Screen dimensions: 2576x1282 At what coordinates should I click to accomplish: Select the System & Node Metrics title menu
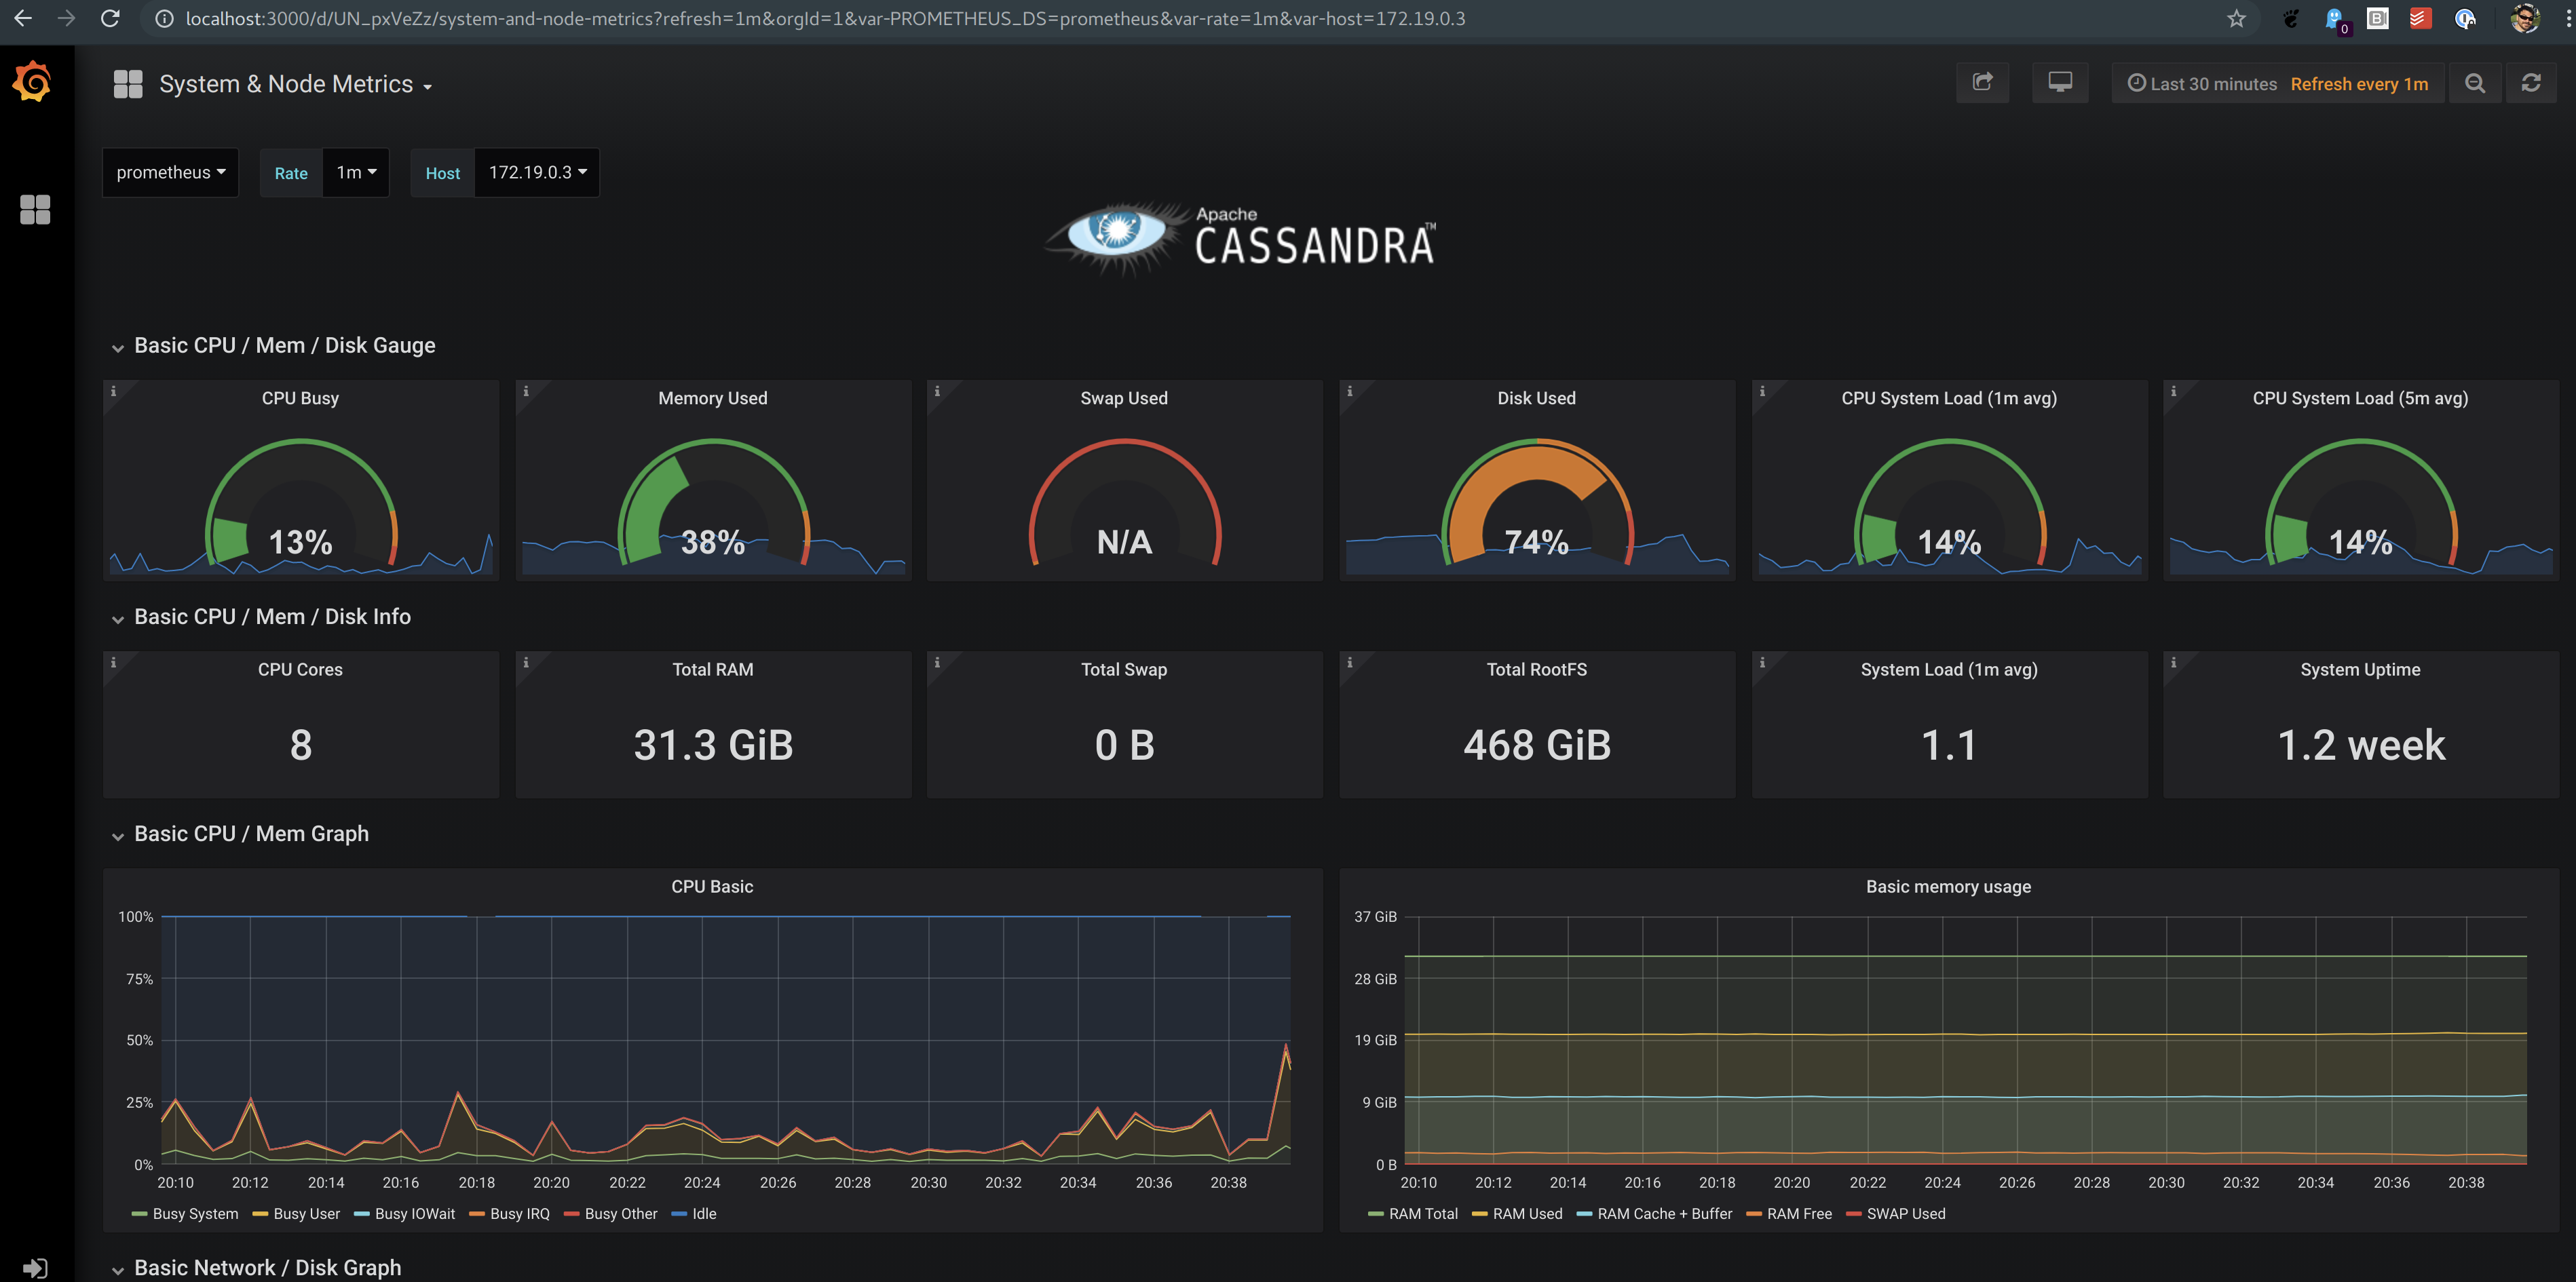(x=297, y=82)
